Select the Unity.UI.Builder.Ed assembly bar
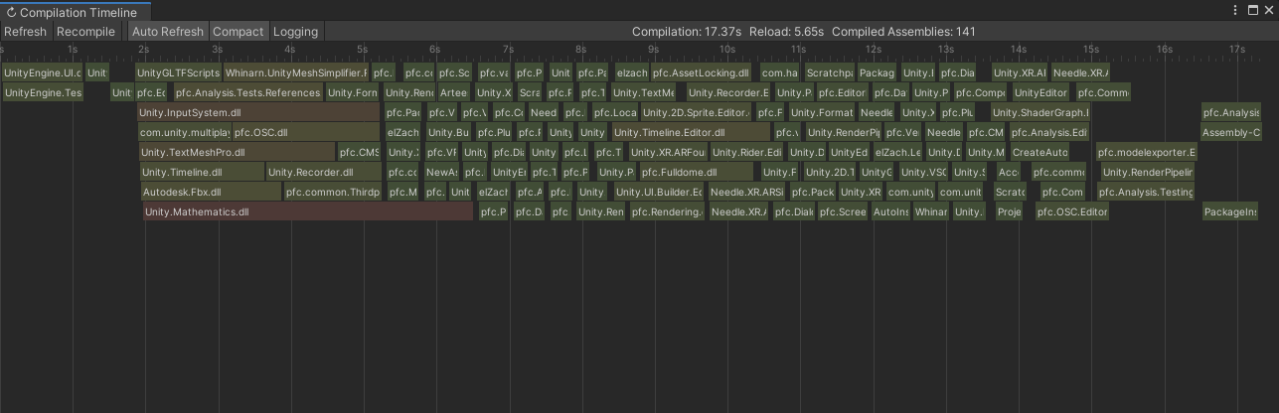The width and height of the screenshot is (1279, 413). click(658, 192)
